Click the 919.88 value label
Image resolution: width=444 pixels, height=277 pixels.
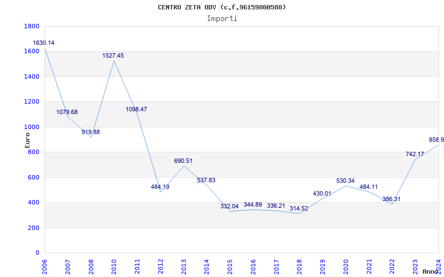coord(91,132)
